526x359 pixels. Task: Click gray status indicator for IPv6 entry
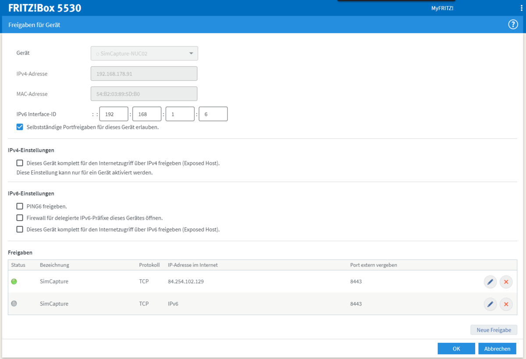coord(14,303)
